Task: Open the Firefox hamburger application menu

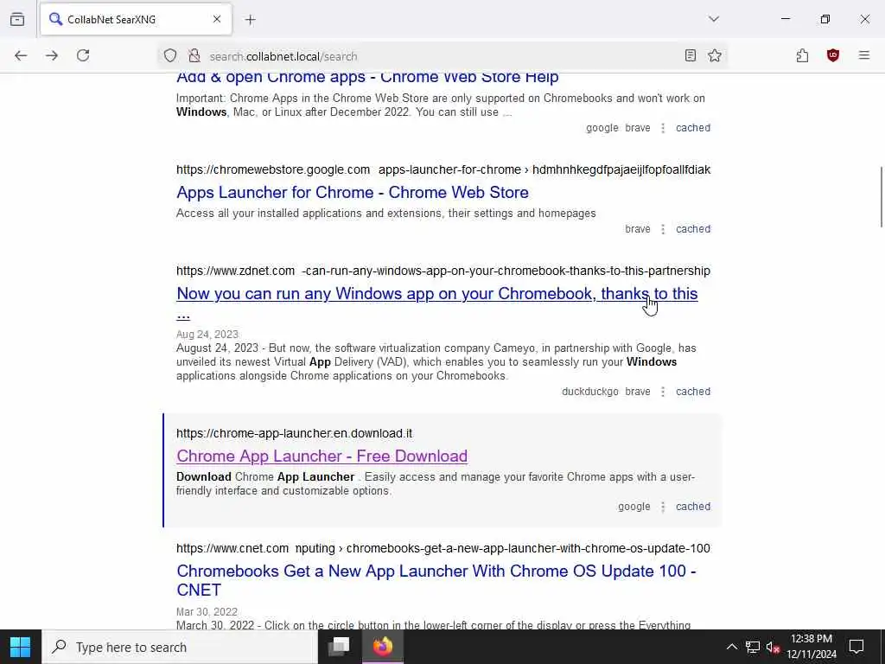Action: pyautogui.click(x=864, y=55)
